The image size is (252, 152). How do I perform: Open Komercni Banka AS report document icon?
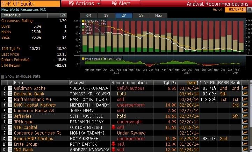pos(10,110)
